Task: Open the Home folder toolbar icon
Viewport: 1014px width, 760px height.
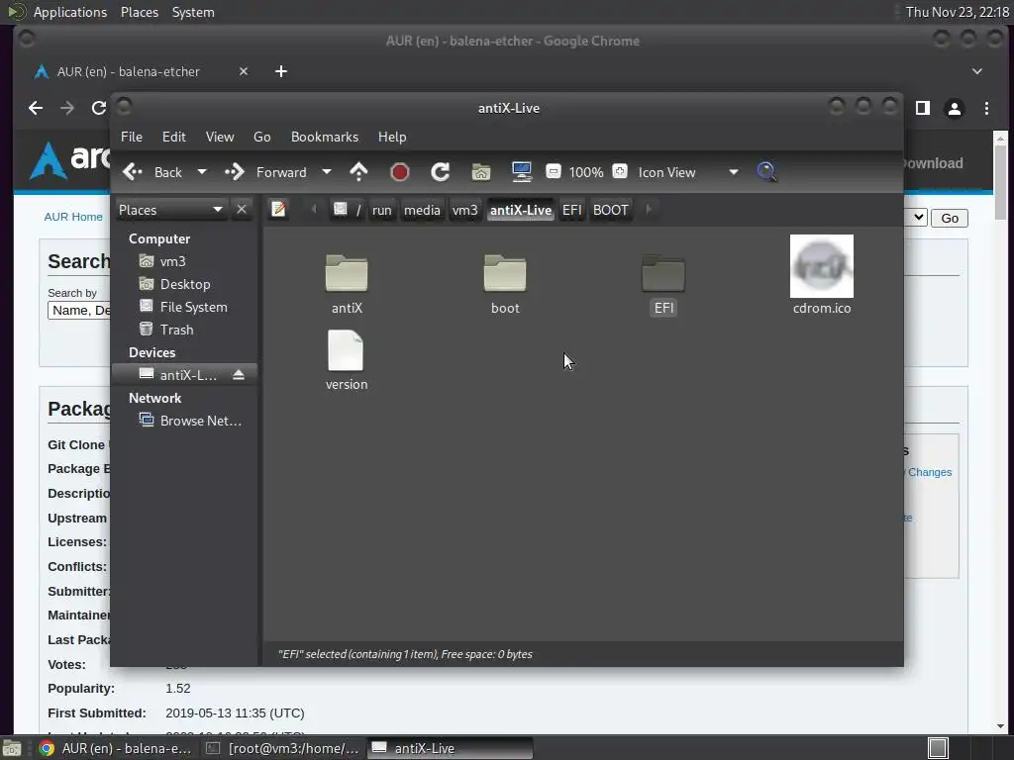Action: pyautogui.click(x=480, y=172)
